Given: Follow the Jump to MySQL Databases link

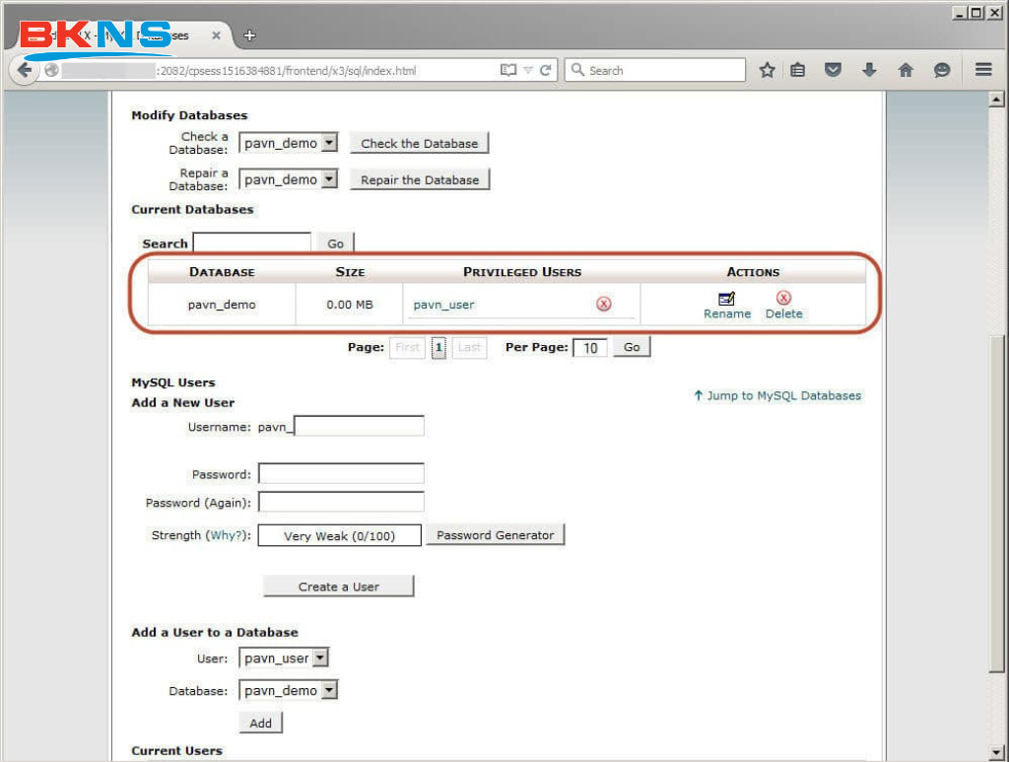Looking at the screenshot, I should click(x=777, y=396).
